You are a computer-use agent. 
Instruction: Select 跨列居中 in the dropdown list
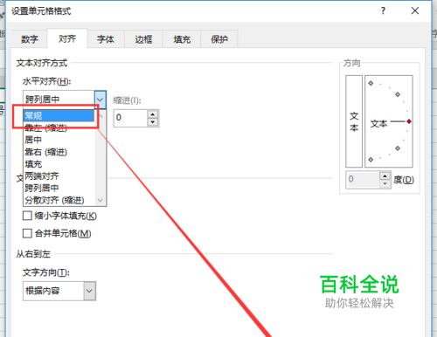[59, 188]
